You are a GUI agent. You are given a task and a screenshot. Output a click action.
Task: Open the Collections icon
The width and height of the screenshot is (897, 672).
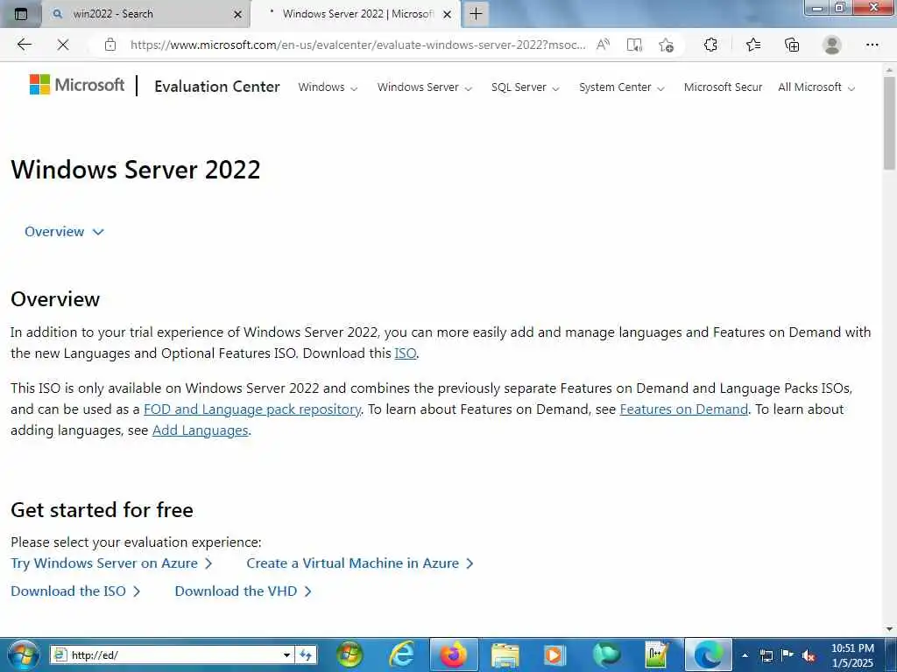[x=792, y=45]
